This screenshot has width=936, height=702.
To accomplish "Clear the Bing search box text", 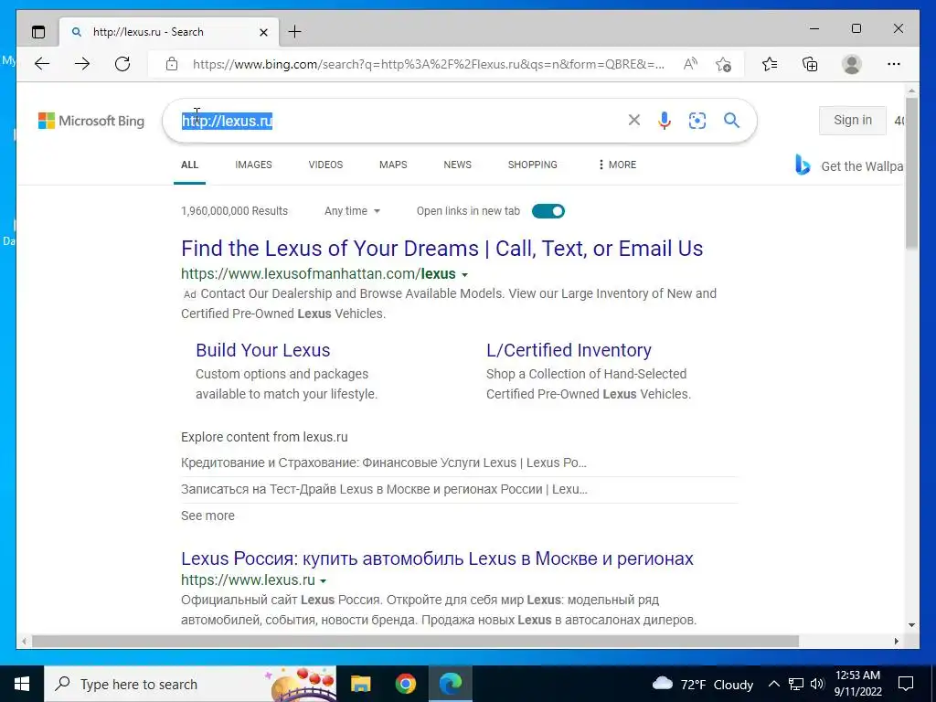I will pyautogui.click(x=634, y=121).
